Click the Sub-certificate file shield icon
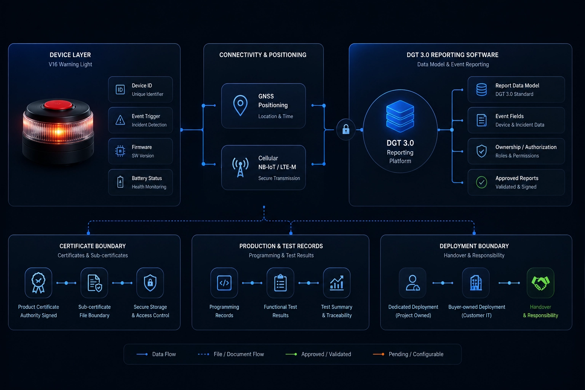The width and height of the screenshot is (585, 390). [94, 283]
